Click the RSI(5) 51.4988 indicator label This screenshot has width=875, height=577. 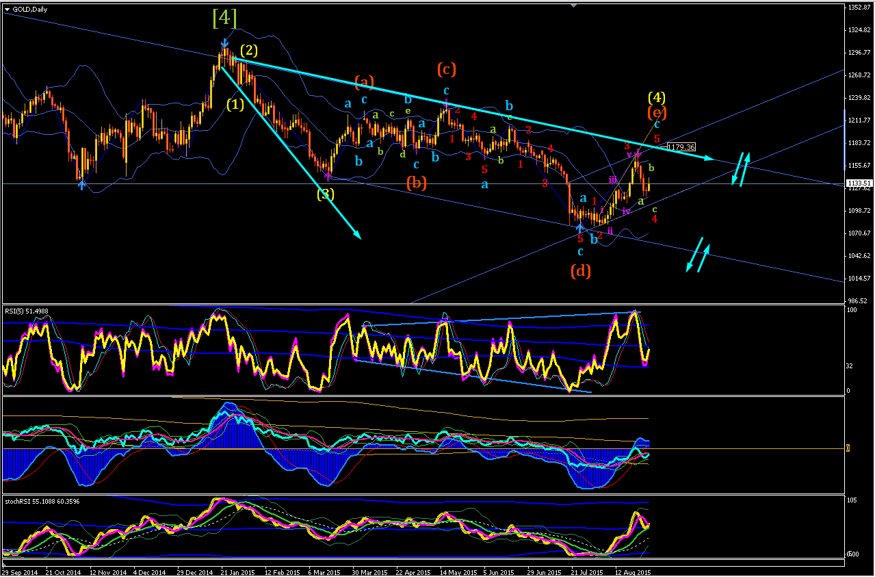coord(27,311)
